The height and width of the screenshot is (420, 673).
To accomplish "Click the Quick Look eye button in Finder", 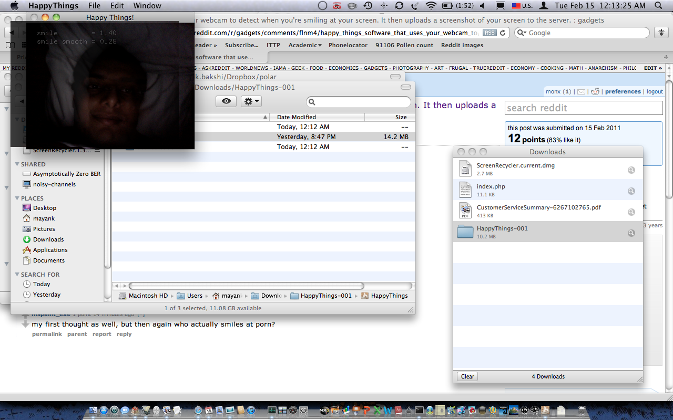I will click(x=226, y=101).
